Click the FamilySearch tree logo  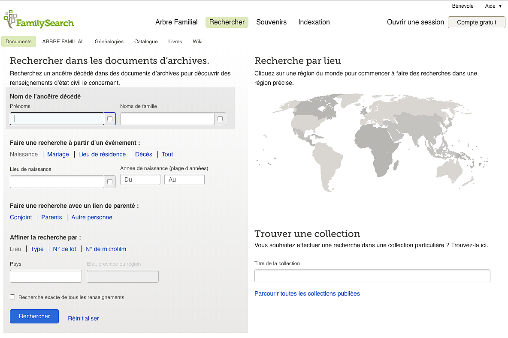tap(39, 19)
